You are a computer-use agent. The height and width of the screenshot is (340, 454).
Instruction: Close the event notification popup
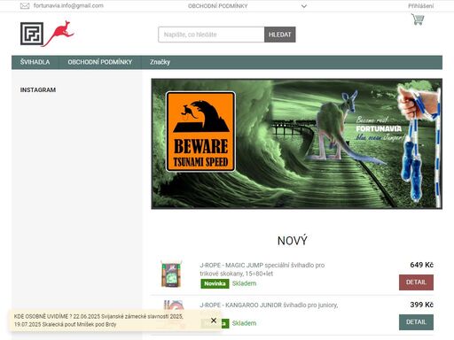[x=214, y=321]
